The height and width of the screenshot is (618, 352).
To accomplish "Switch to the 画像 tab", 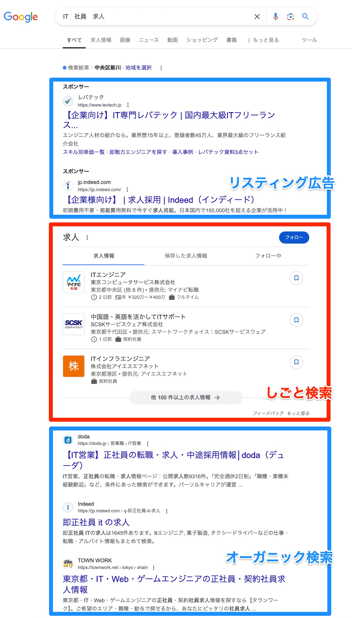I will [x=125, y=40].
